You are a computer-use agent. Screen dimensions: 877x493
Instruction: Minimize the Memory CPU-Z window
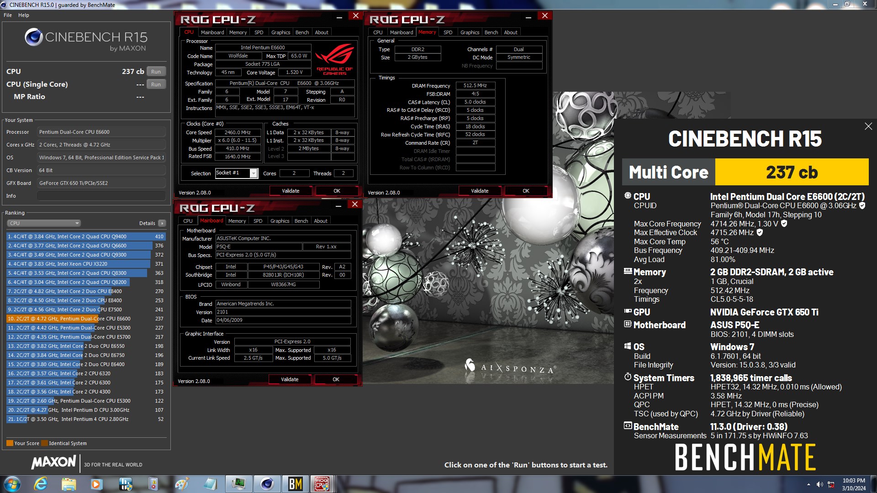coord(528,17)
